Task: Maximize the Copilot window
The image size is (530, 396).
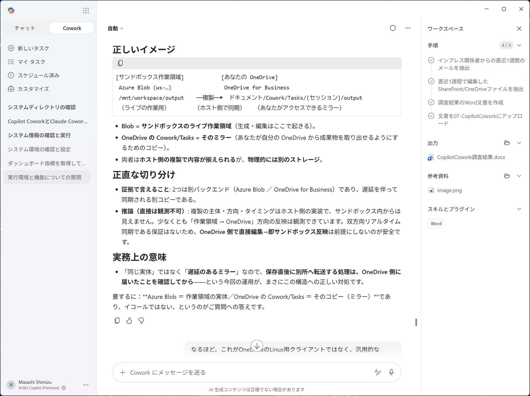Action: (x=504, y=9)
